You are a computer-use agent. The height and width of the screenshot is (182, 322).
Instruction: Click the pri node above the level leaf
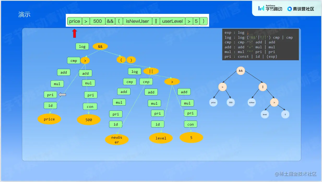coord(157,113)
